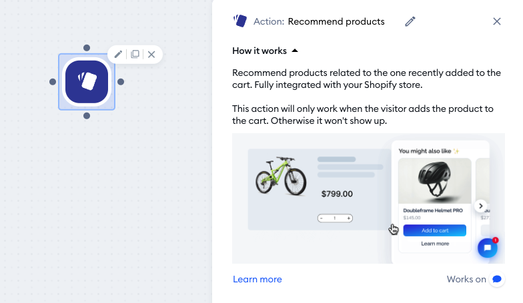Click the blue chat widget bubble in preview
The width and height of the screenshot is (523, 303).
pos(487,248)
